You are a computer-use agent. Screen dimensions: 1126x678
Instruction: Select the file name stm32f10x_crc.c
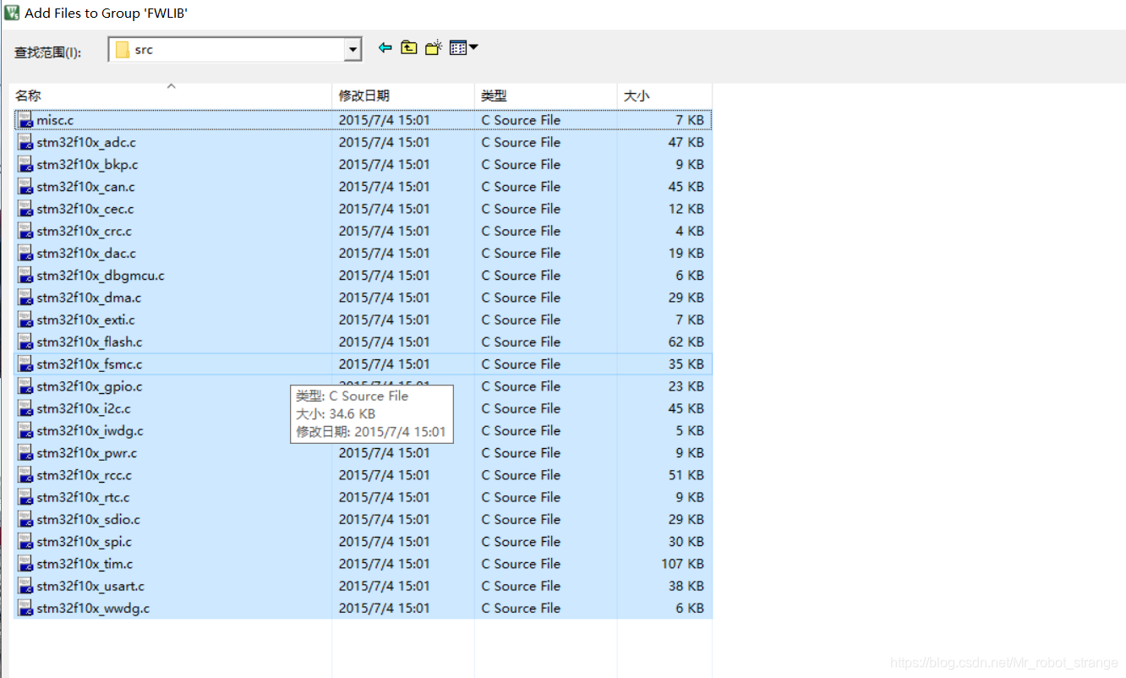85,231
